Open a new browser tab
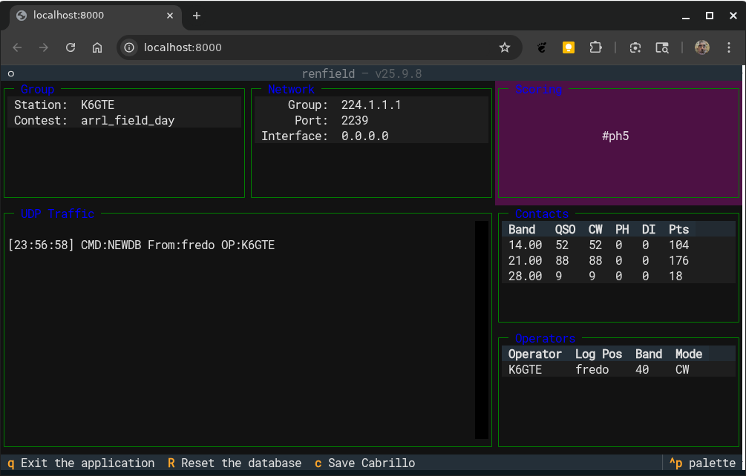The image size is (746, 476). [x=197, y=16]
